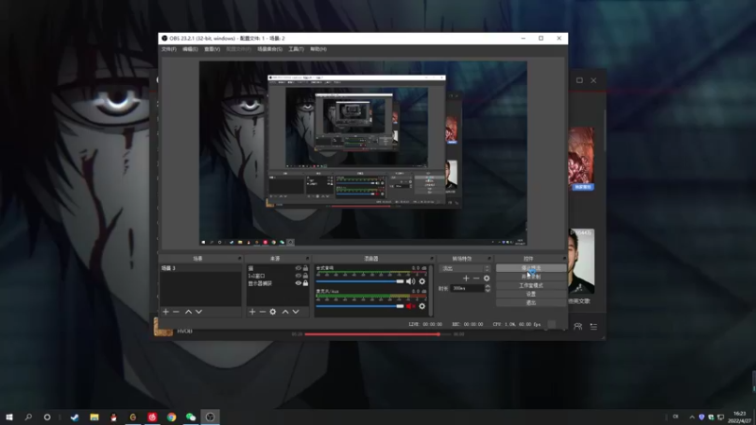Open the 查看(V) menu

point(212,49)
